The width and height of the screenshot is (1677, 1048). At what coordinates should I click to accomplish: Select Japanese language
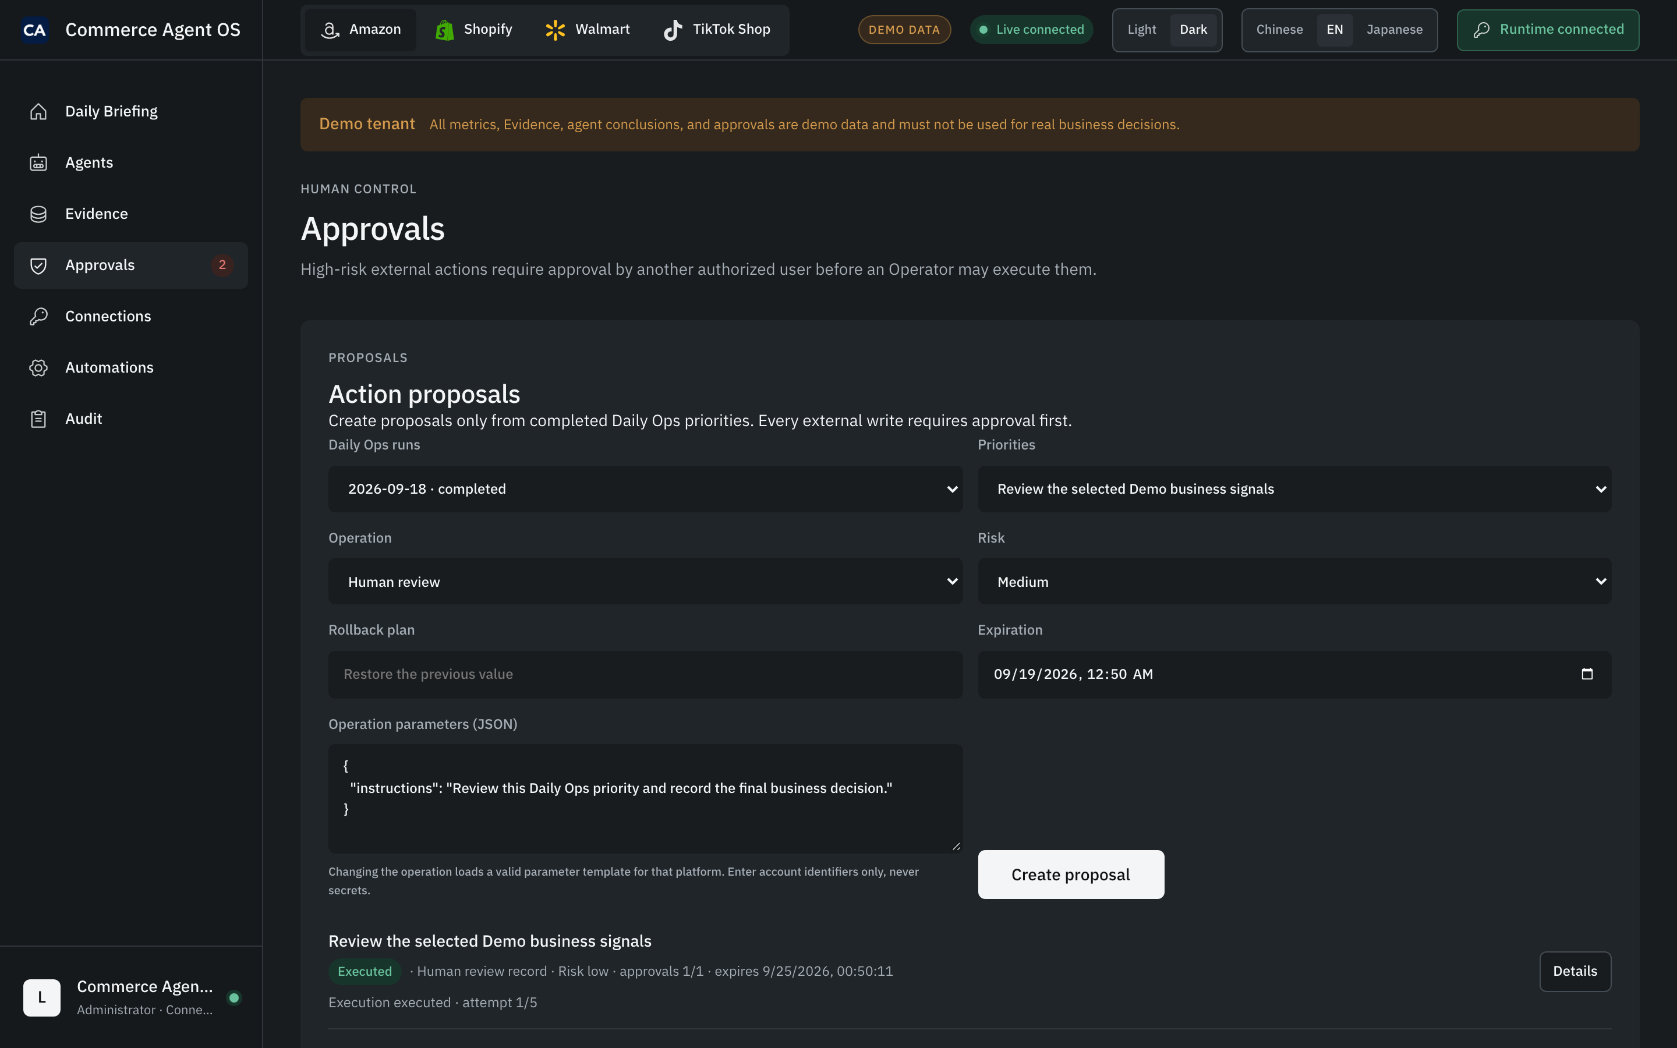point(1394,30)
